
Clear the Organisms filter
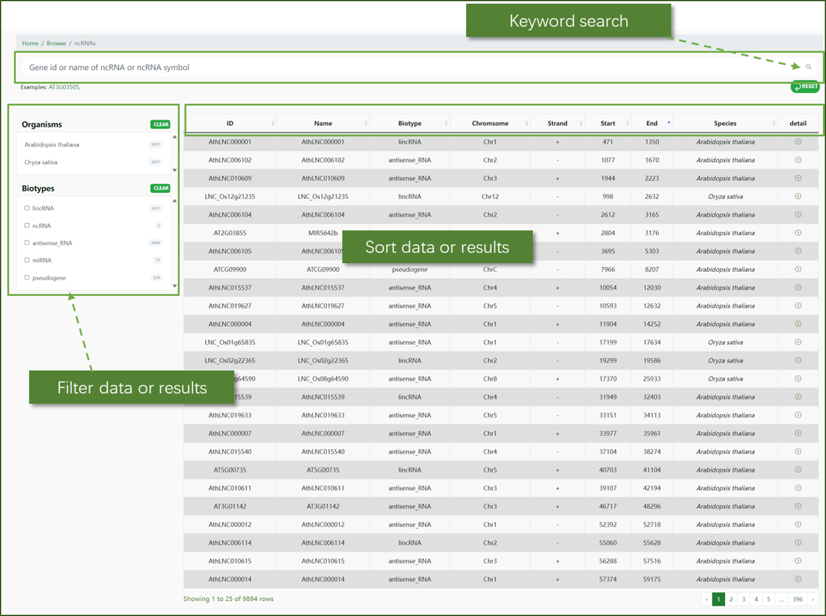pyautogui.click(x=161, y=125)
